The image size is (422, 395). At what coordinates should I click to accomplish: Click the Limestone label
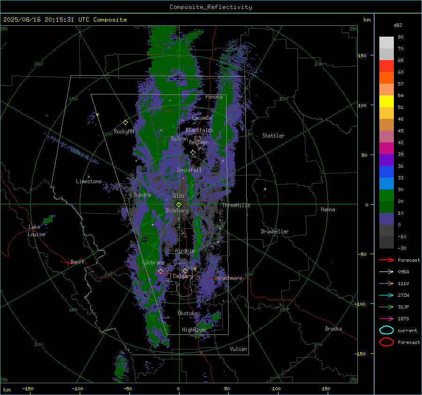(89, 181)
